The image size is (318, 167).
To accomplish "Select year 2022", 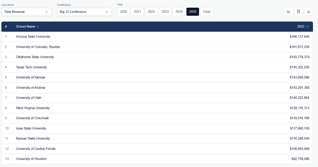I will (x=151, y=12).
